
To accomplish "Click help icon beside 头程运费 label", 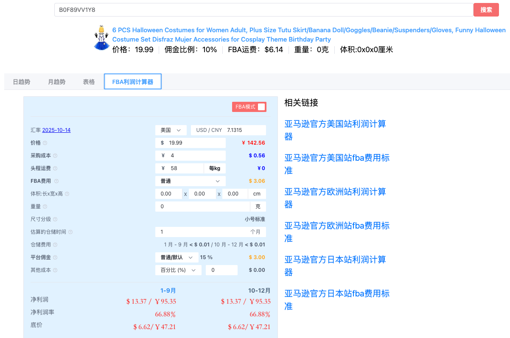I will (55, 168).
